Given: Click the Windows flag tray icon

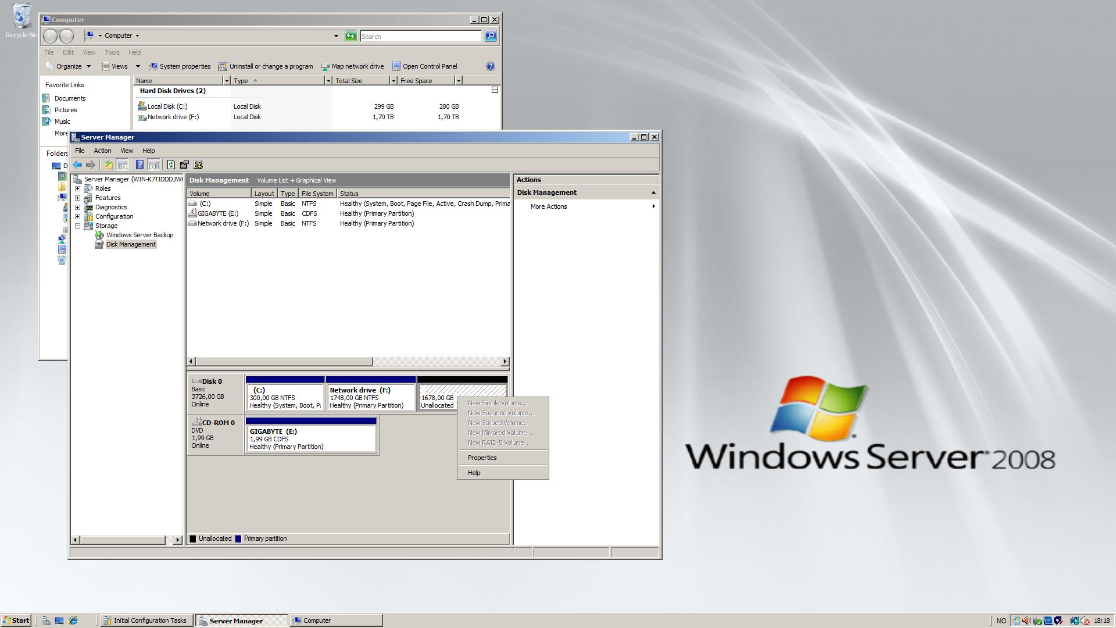Looking at the screenshot, I should 1017,620.
